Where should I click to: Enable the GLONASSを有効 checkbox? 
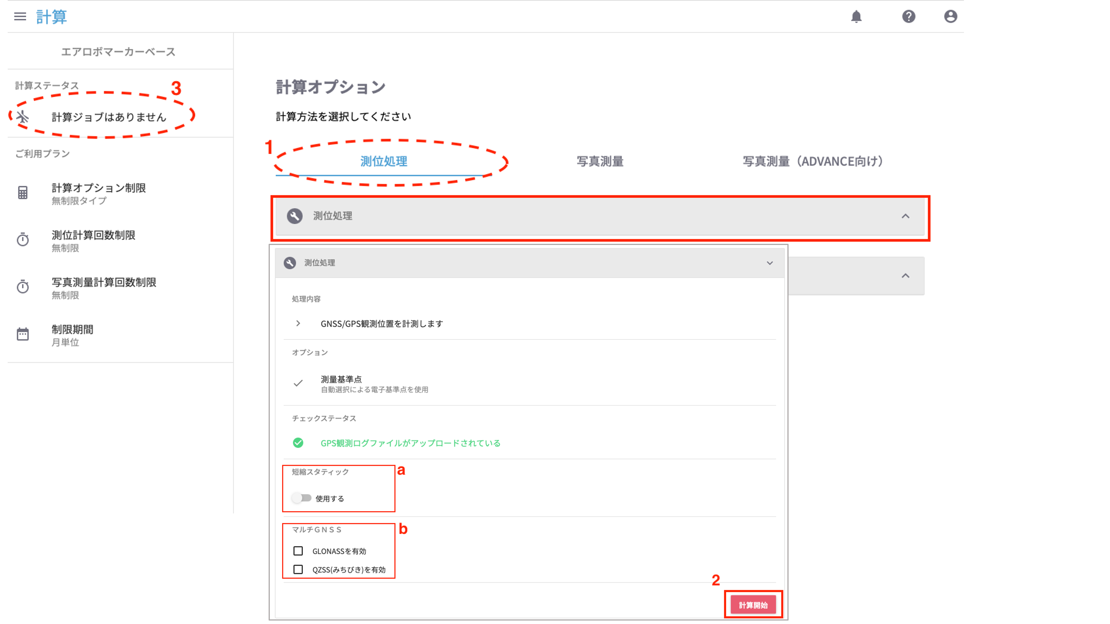[298, 551]
